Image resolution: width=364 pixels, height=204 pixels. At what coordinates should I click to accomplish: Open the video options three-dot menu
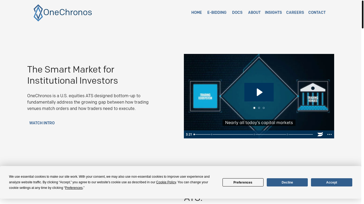coord(329,134)
